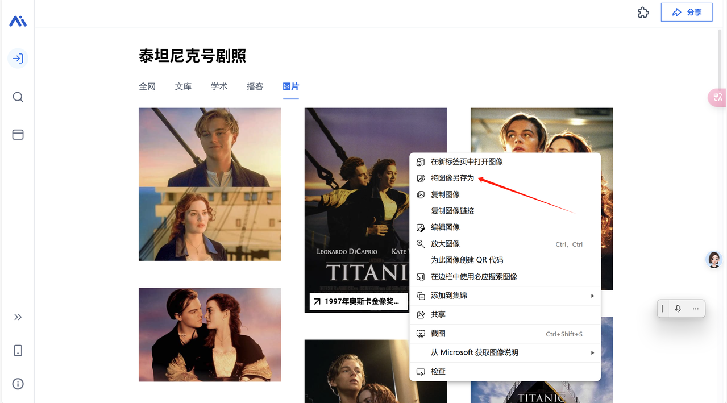Click the copy image icon beside 复制图像
727x403 pixels.
(421, 194)
